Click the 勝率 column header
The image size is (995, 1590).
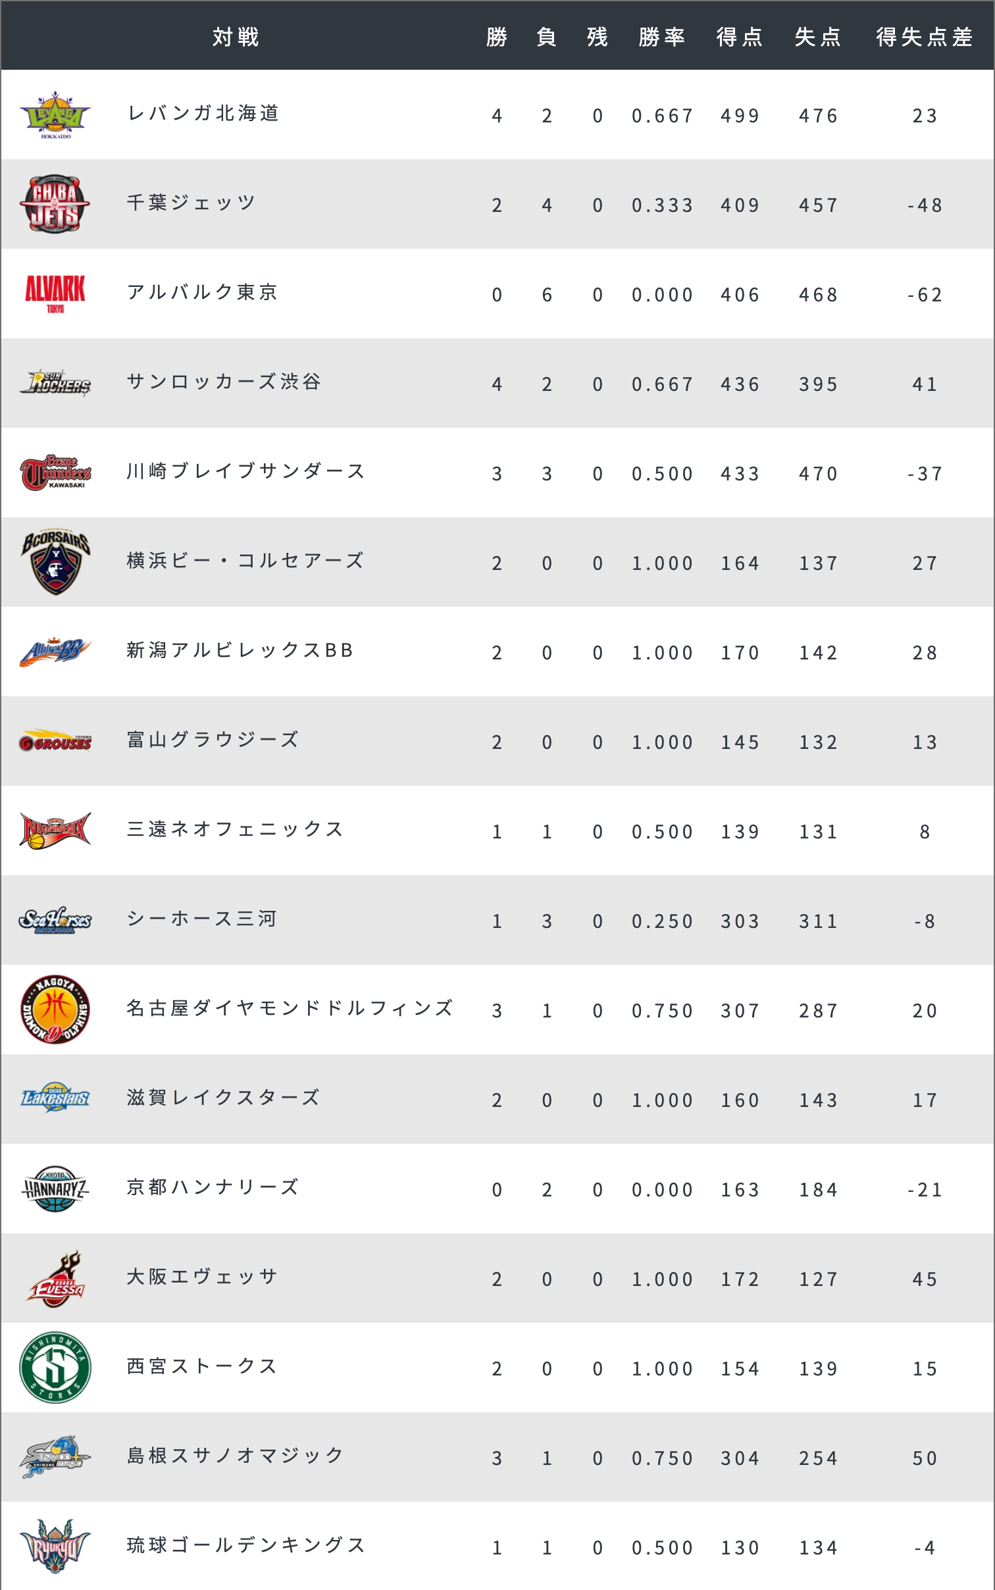pos(661,37)
